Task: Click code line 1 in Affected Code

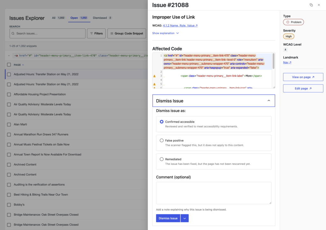Action: pos(217,62)
